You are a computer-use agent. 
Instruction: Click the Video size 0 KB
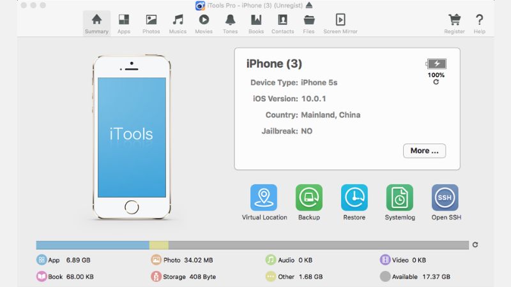[x=419, y=260]
